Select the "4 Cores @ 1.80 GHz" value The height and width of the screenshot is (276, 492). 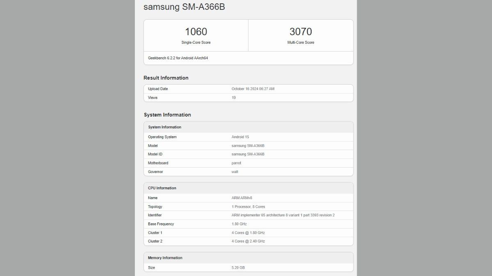248,233
